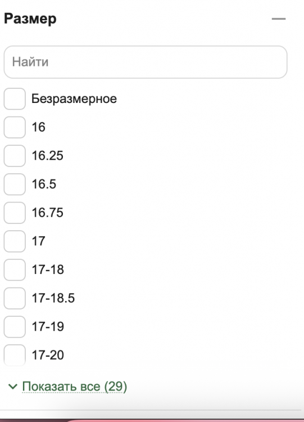This screenshot has height=422, width=304.
Task: Click the 16.25 label text
Action: tap(48, 156)
